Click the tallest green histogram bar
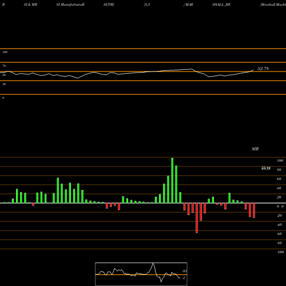Screen dimensions: 286x286 click(172, 180)
